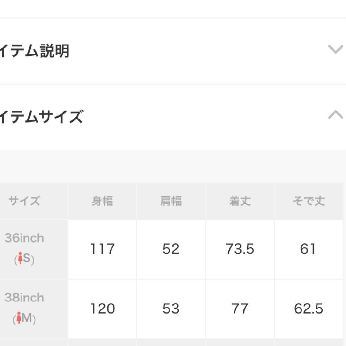Click the 53 shoulder width cell
Viewport: 346px width, 346px height.
click(x=171, y=309)
